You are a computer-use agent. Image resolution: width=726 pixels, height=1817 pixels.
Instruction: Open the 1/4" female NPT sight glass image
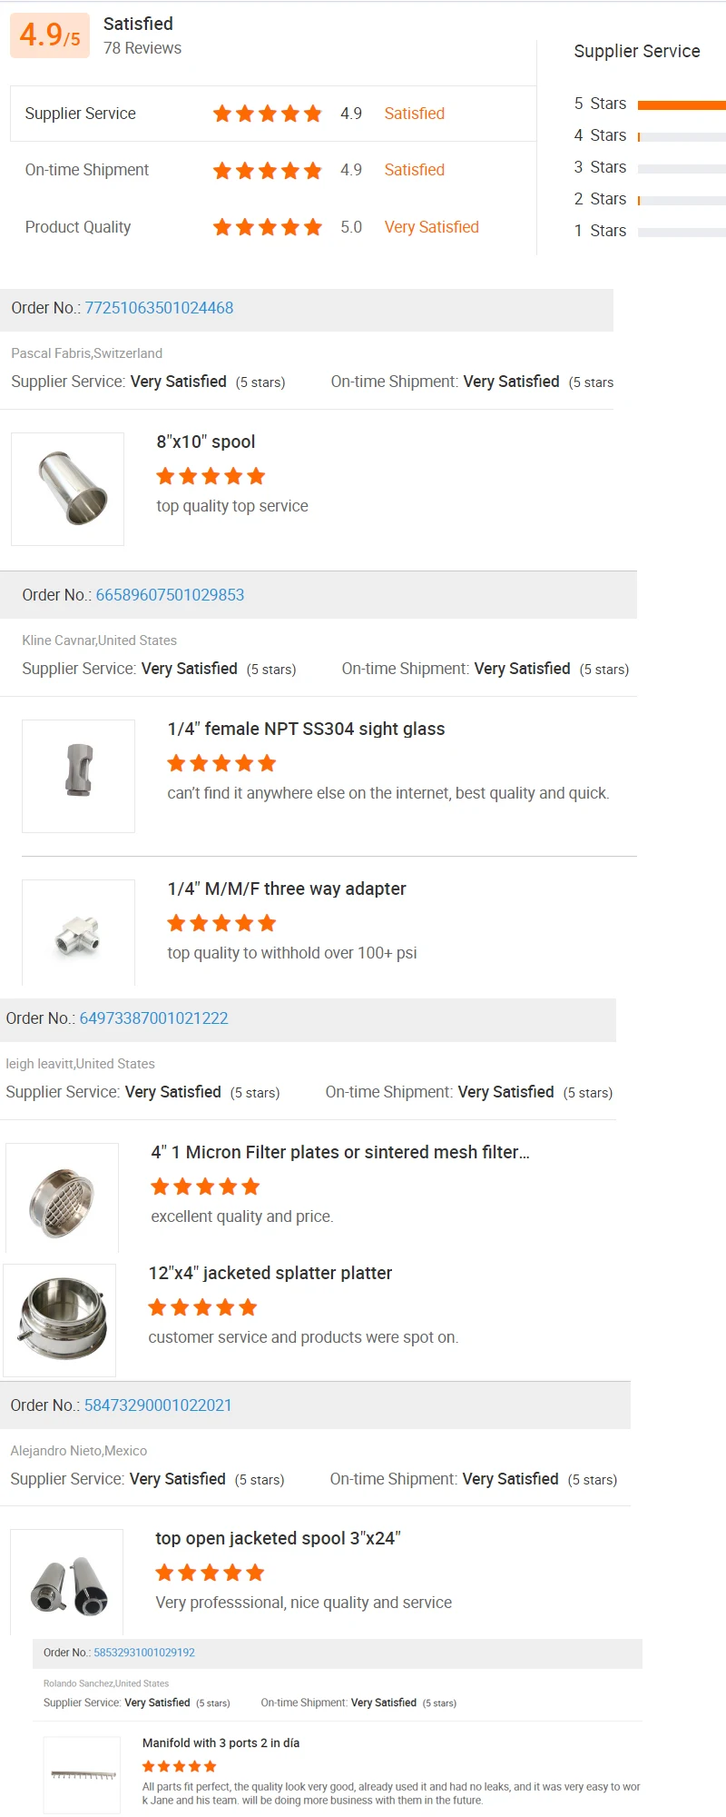coord(78,776)
